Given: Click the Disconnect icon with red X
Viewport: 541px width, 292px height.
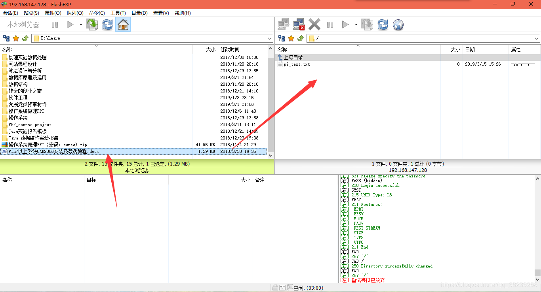Looking at the screenshot, I should pyautogui.click(x=299, y=24).
